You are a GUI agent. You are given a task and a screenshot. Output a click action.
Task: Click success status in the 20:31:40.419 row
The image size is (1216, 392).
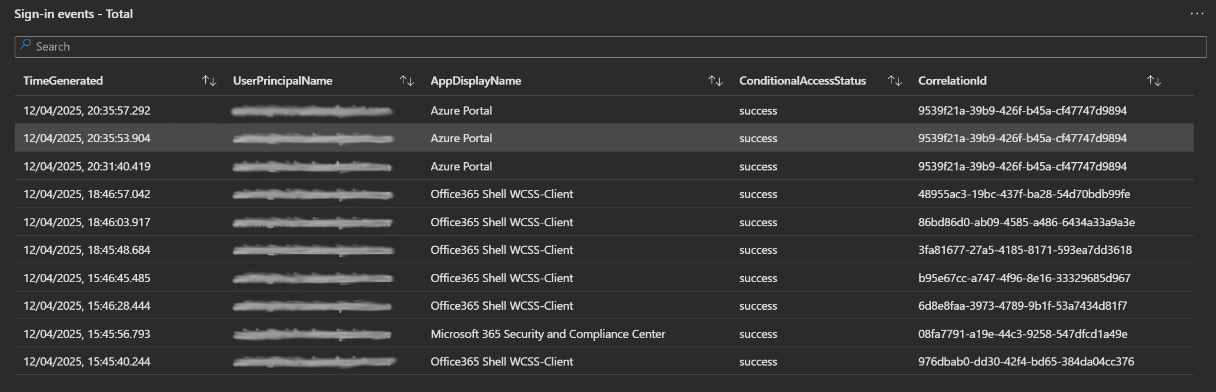[758, 166]
